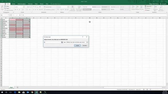Screen dimensions: 168x94
Task: Open Cortana search circle on taskbar
Action: (x=6, y=92)
